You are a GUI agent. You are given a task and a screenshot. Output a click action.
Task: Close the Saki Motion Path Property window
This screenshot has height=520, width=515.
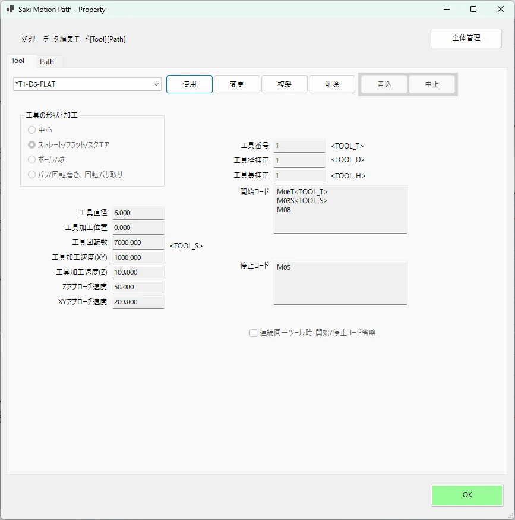point(501,9)
